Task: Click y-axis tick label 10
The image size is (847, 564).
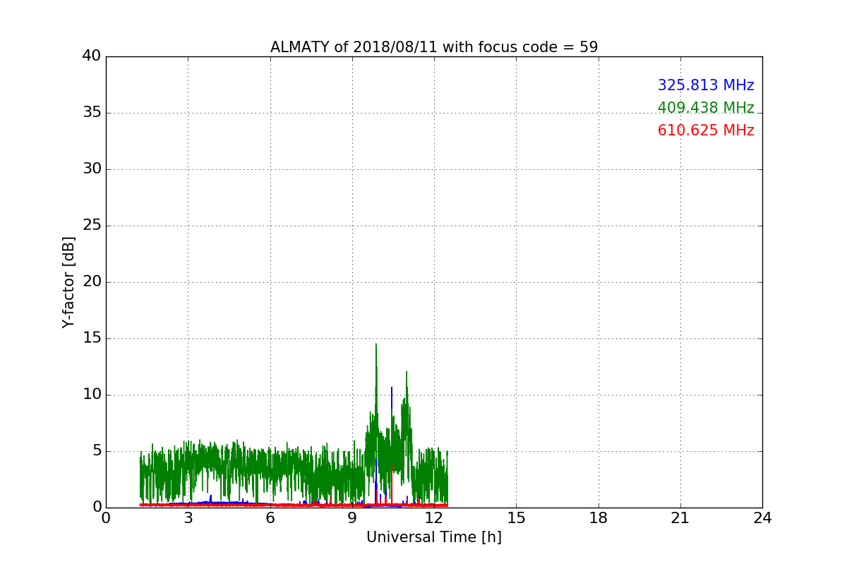Action: 92,395
